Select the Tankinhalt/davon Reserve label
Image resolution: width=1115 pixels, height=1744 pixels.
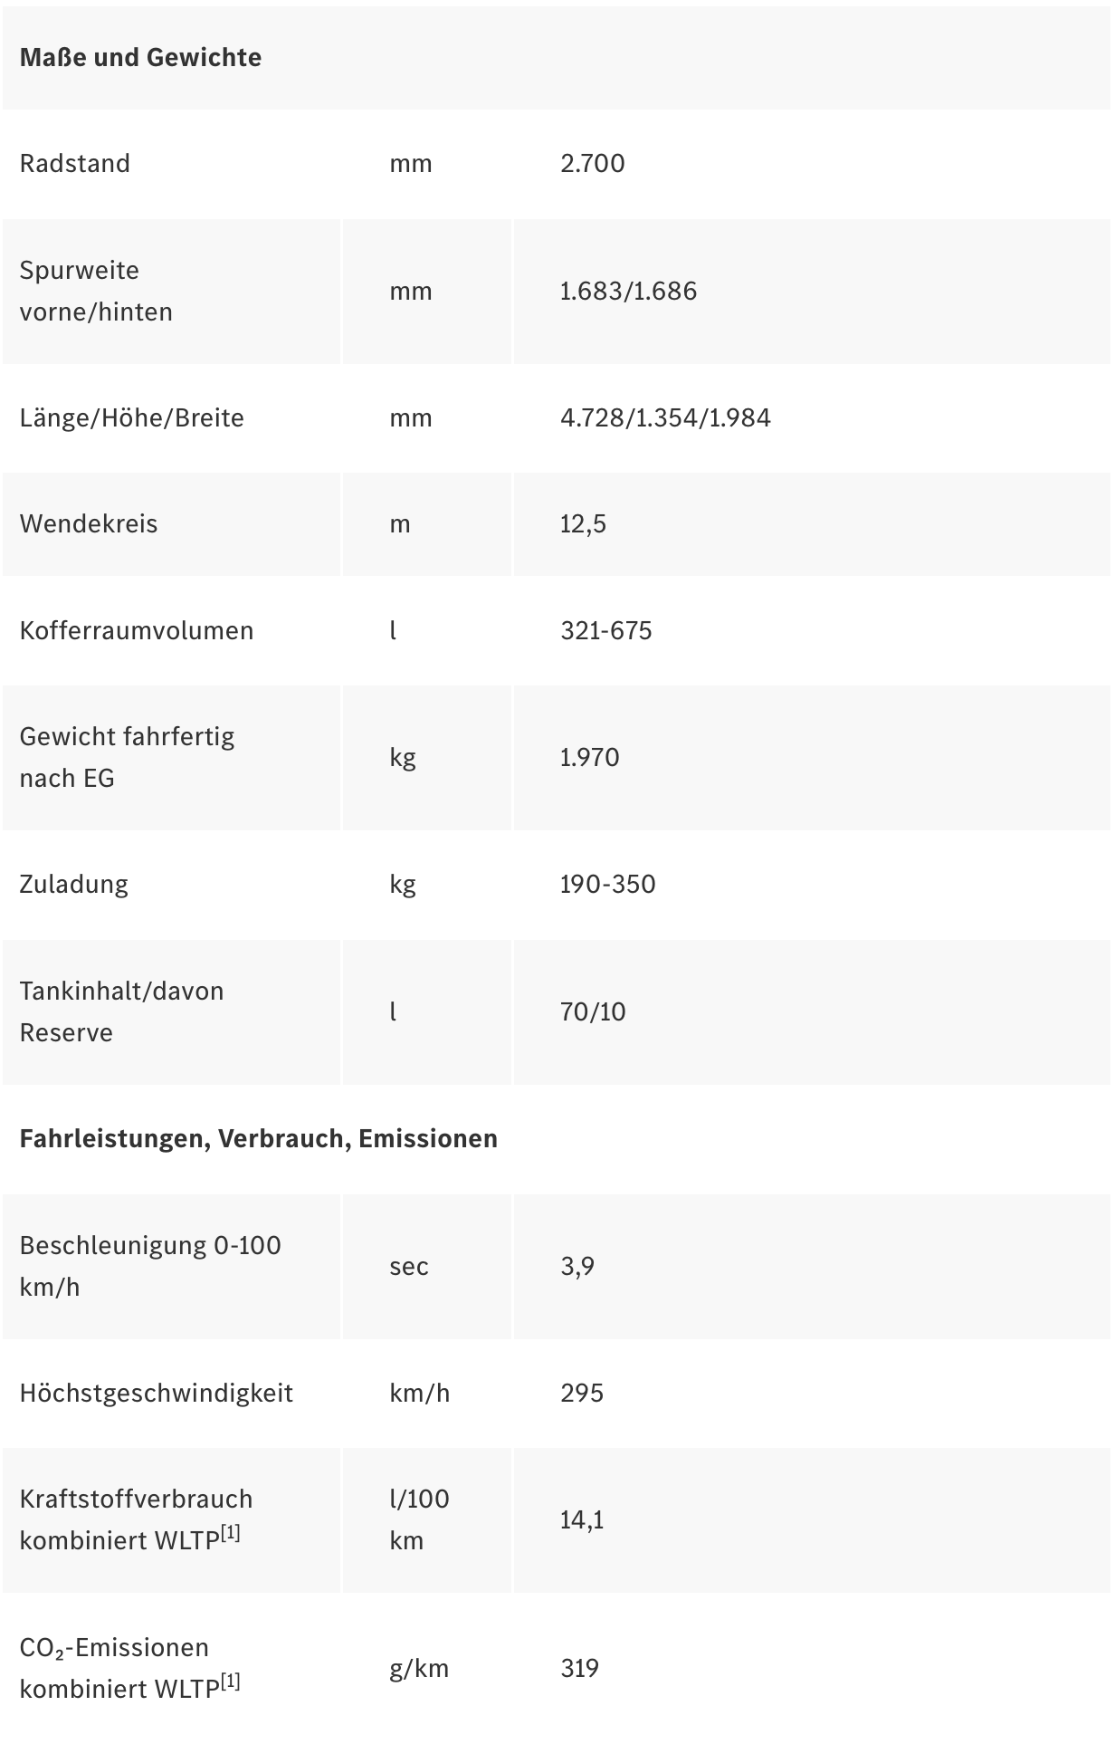click(x=121, y=1011)
